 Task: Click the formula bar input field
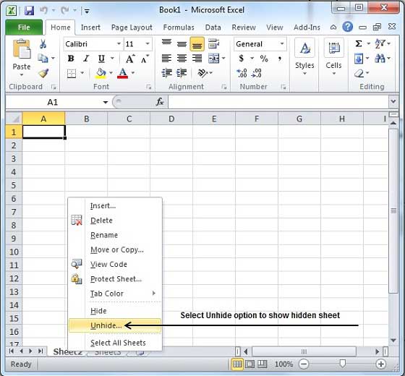[278, 102]
